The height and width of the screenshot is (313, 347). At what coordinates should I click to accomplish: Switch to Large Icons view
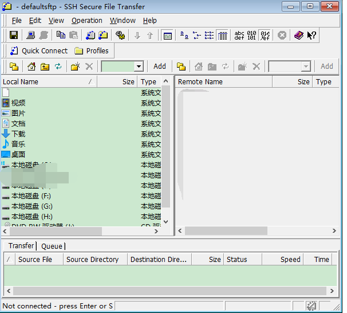click(184, 35)
